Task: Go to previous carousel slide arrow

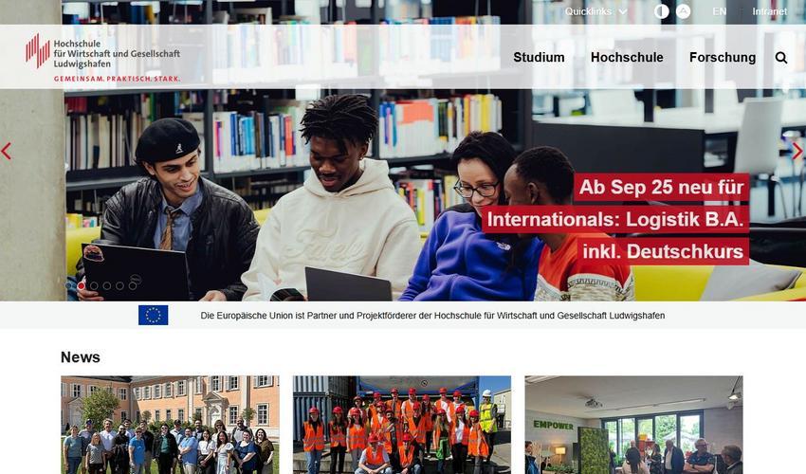Action: tap(7, 151)
